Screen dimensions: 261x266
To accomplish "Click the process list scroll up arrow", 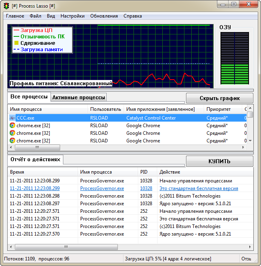I will (250, 108).
